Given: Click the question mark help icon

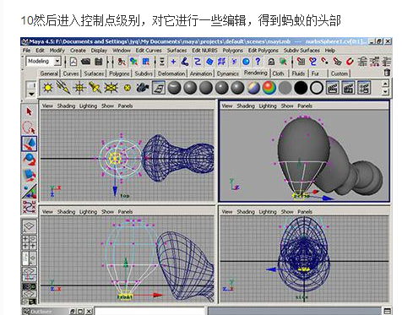Looking at the screenshot, I should tap(258, 62).
